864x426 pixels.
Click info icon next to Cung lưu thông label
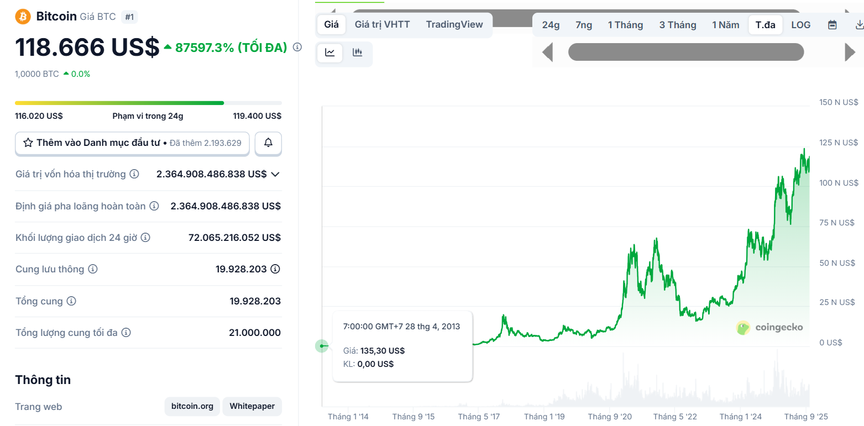[x=93, y=269]
